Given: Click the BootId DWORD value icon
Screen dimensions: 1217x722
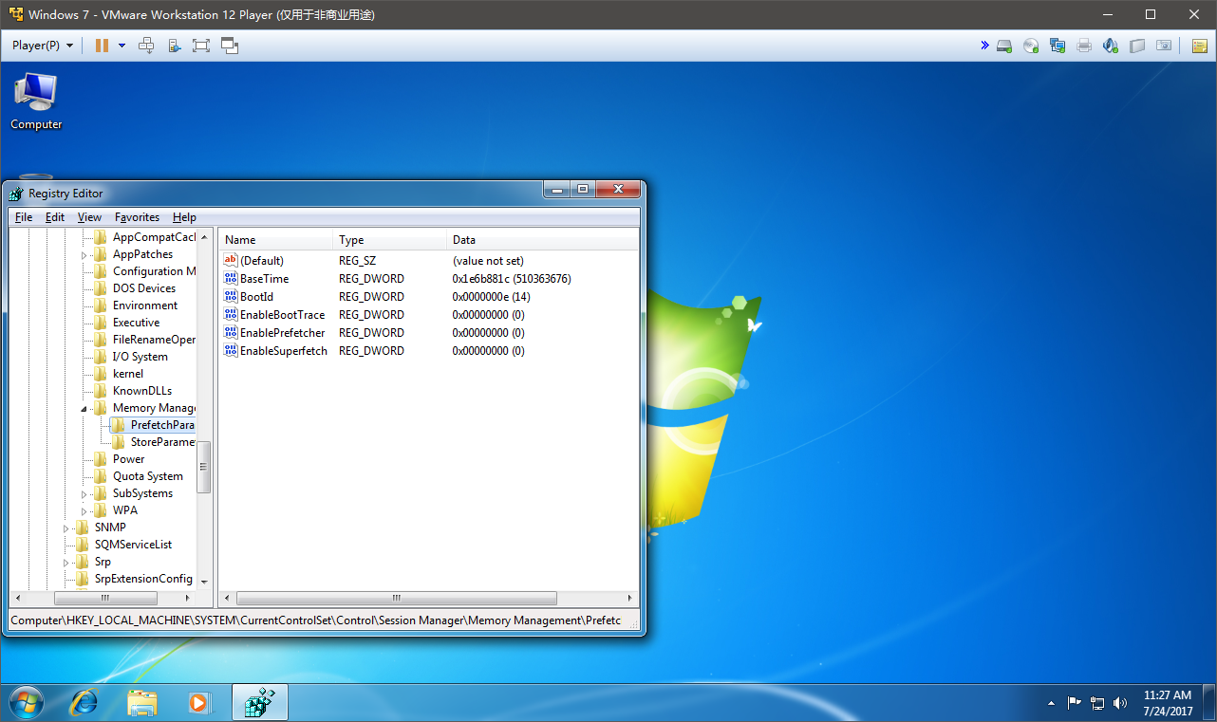Looking at the screenshot, I should click(x=231, y=296).
